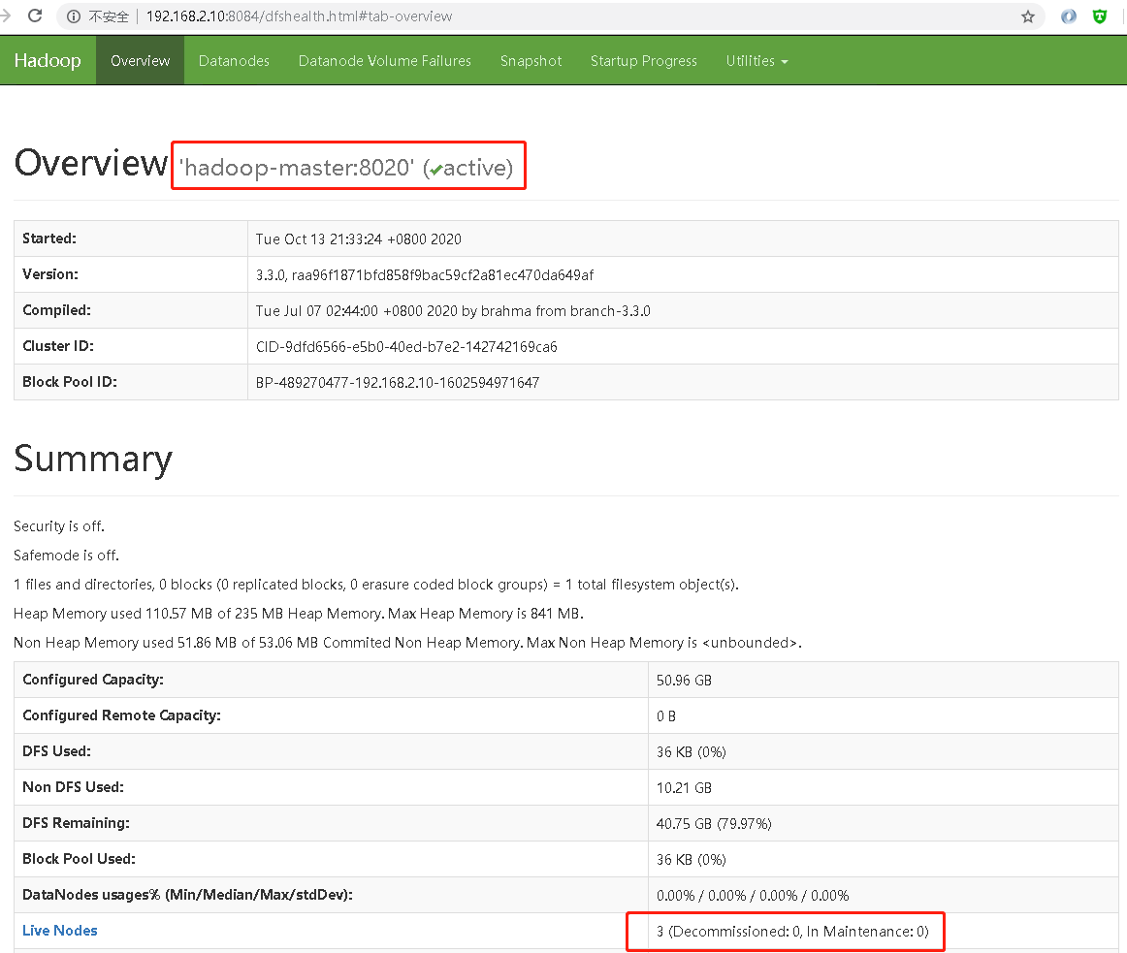Select Block Pool Used value 36 KB (0%)
Viewport: 1127px width, 953px height.
[x=692, y=860]
